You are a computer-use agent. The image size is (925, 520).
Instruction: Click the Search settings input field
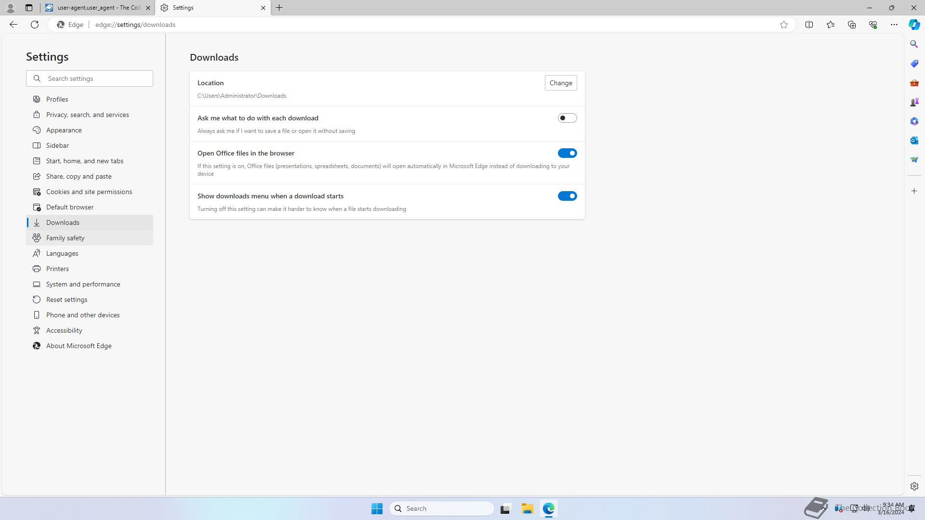[x=96, y=78]
